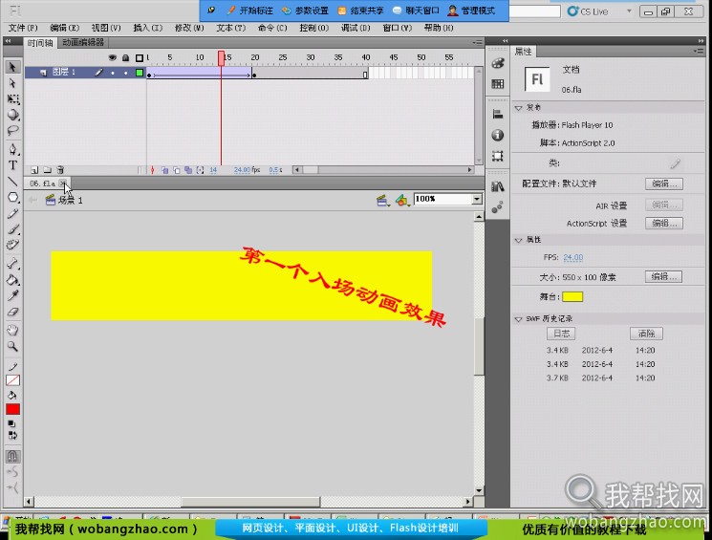The width and height of the screenshot is (712, 540).
Task: Click the new folder icon in timeline
Action: [47, 170]
